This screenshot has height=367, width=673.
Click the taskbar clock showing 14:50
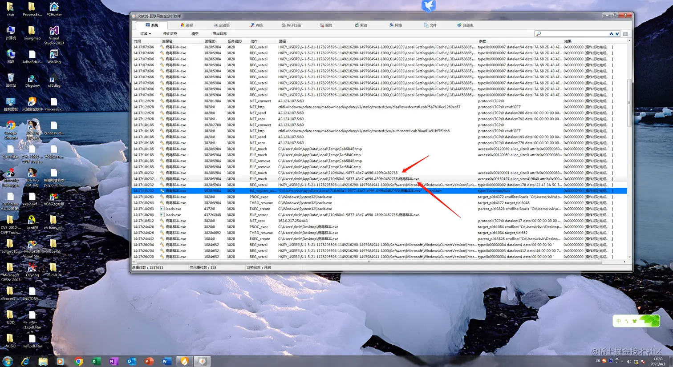[x=658, y=361]
